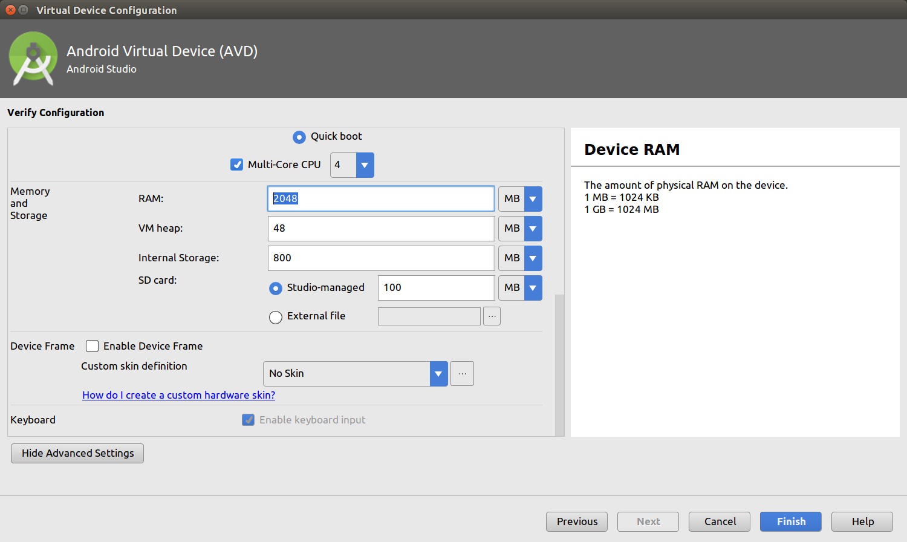The image size is (907, 542).
Task: Click Hide Advanced Settings button
Action: click(x=77, y=453)
